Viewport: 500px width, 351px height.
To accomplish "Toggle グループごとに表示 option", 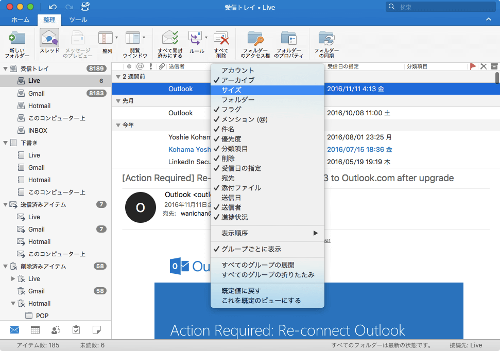I will click(267, 249).
